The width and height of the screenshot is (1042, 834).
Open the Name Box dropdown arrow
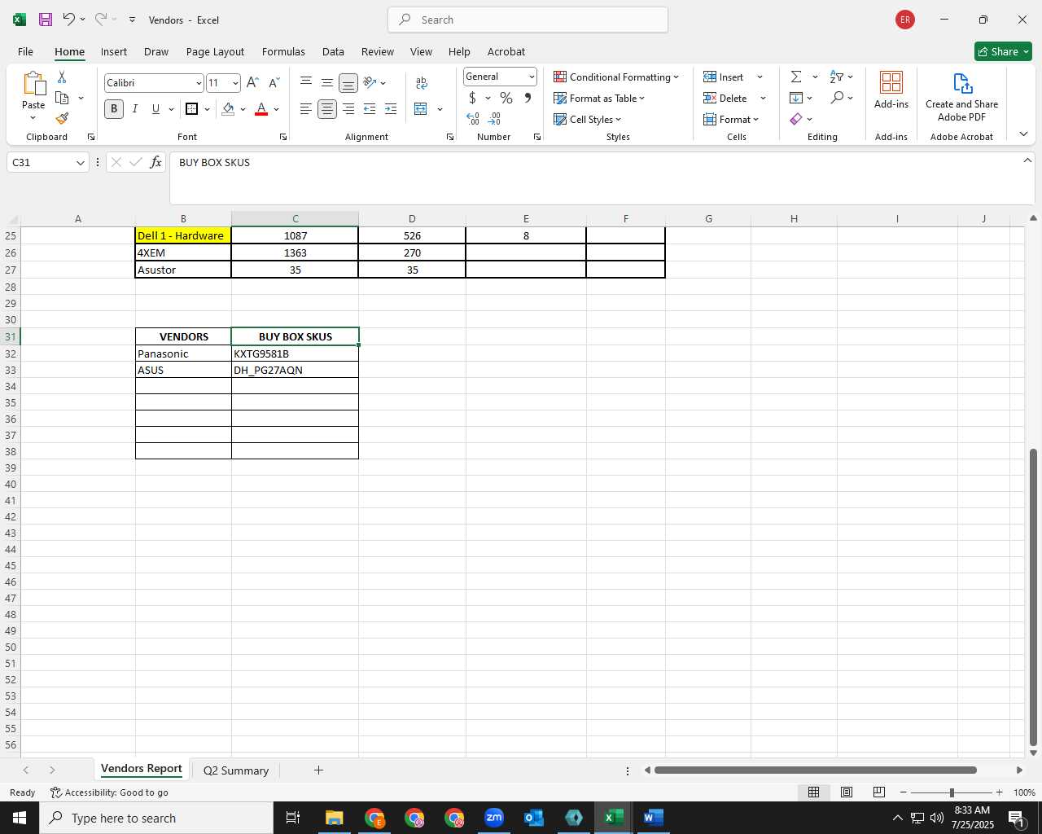81,163
